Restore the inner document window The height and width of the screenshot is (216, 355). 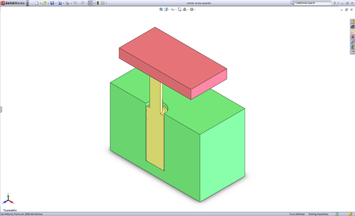tap(346, 9)
